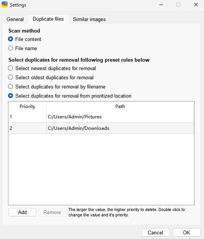Viewport: 204px width, 239px height.
Task: Select the C:/Users/Admin/Downloads path row
Action: [x=120, y=128]
